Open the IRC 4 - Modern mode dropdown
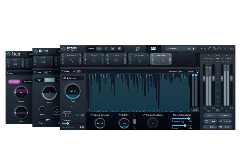This screenshot has width=241, height=161. click(73, 78)
